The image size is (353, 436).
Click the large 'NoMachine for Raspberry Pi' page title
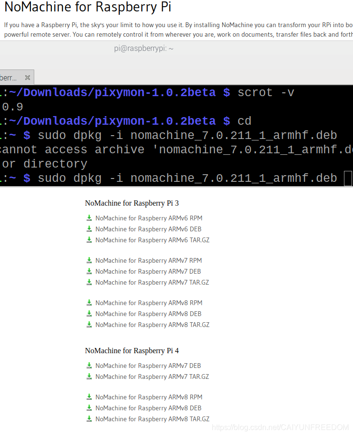(88, 7)
